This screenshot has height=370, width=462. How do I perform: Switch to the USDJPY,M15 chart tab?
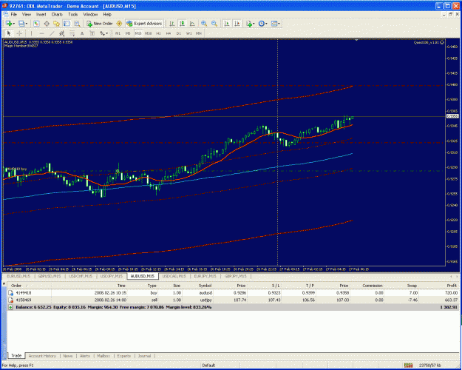click(112, 276)
